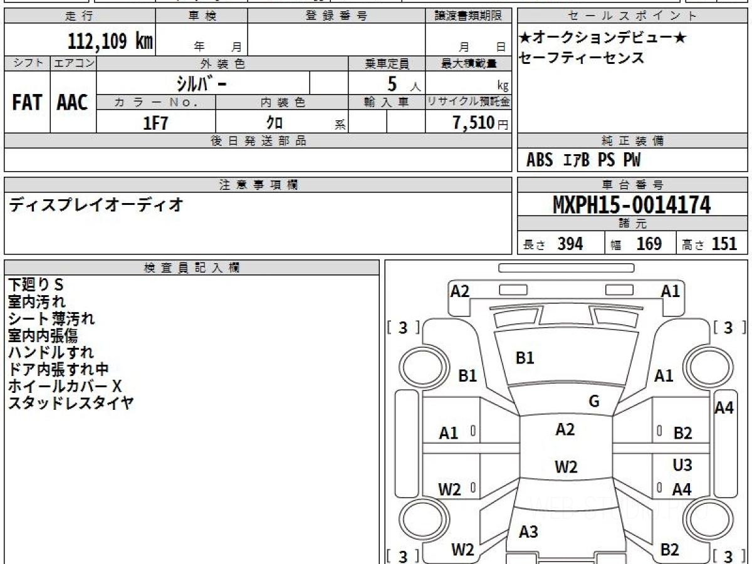Select the width value 169
The image size is (752, 564).
coord(649,244)
